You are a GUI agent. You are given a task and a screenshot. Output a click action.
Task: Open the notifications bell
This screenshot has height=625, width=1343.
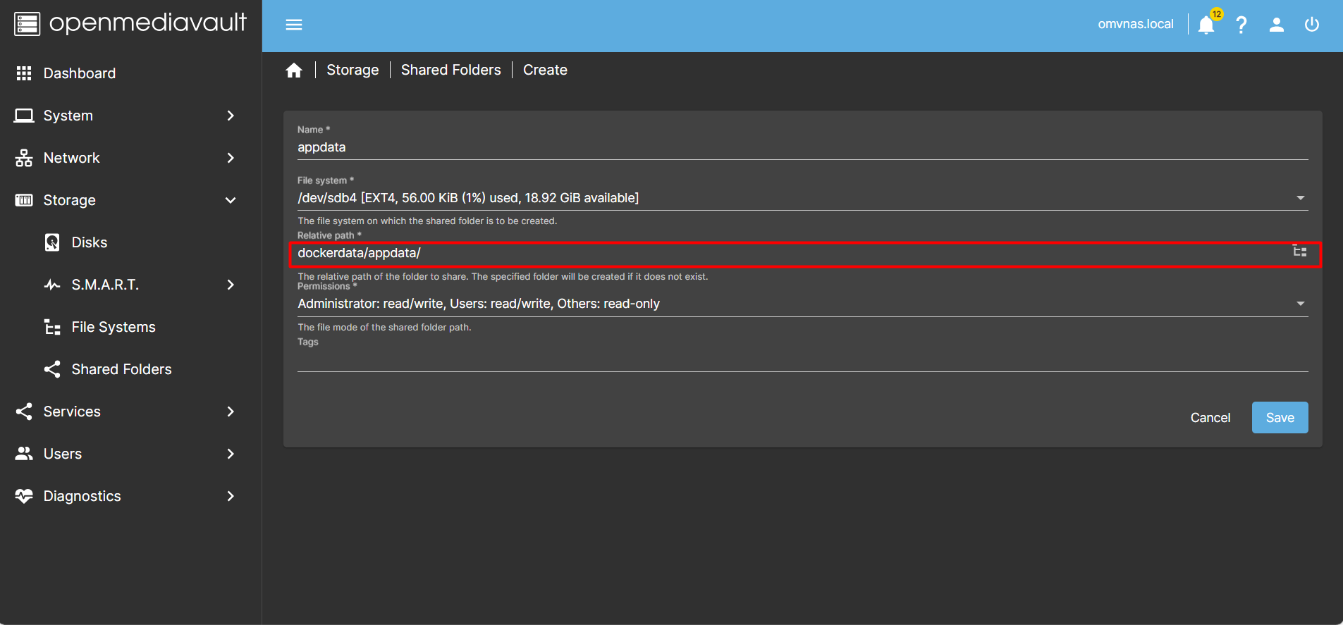[x=1206, y=25]
